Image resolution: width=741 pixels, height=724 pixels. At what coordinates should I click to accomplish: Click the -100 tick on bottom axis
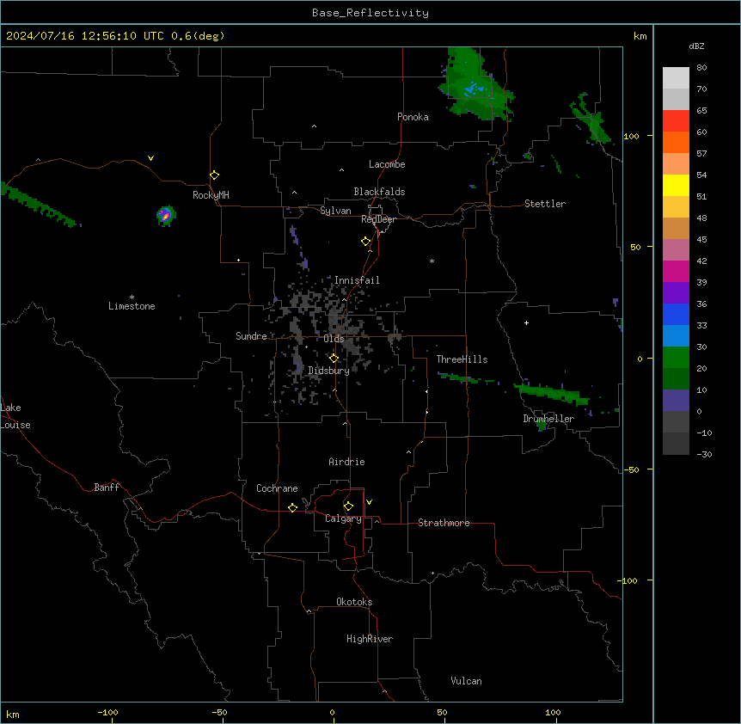107,713
